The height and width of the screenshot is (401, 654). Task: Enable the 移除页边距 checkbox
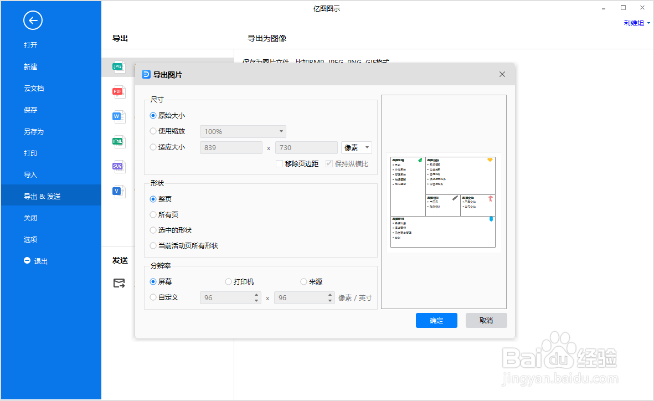click(280, 163)
